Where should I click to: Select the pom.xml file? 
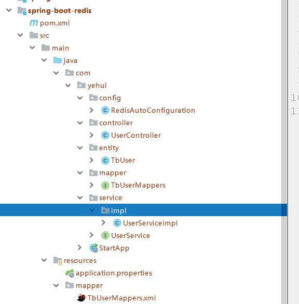click(x=55, y=23)
